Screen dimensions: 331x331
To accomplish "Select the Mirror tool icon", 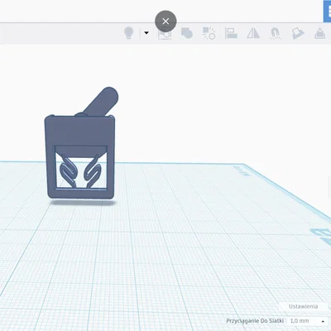I will [253, 33].
